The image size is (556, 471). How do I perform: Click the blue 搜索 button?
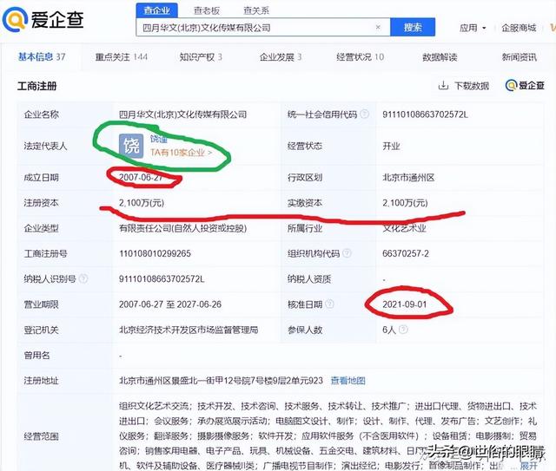coord(413,27)
